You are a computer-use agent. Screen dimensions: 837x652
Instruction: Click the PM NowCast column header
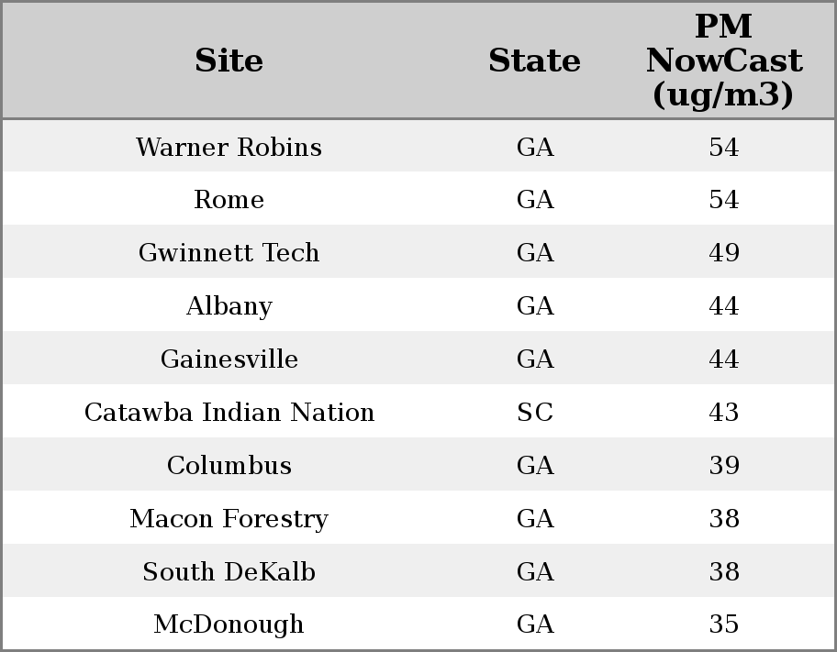tap(723, 61)
